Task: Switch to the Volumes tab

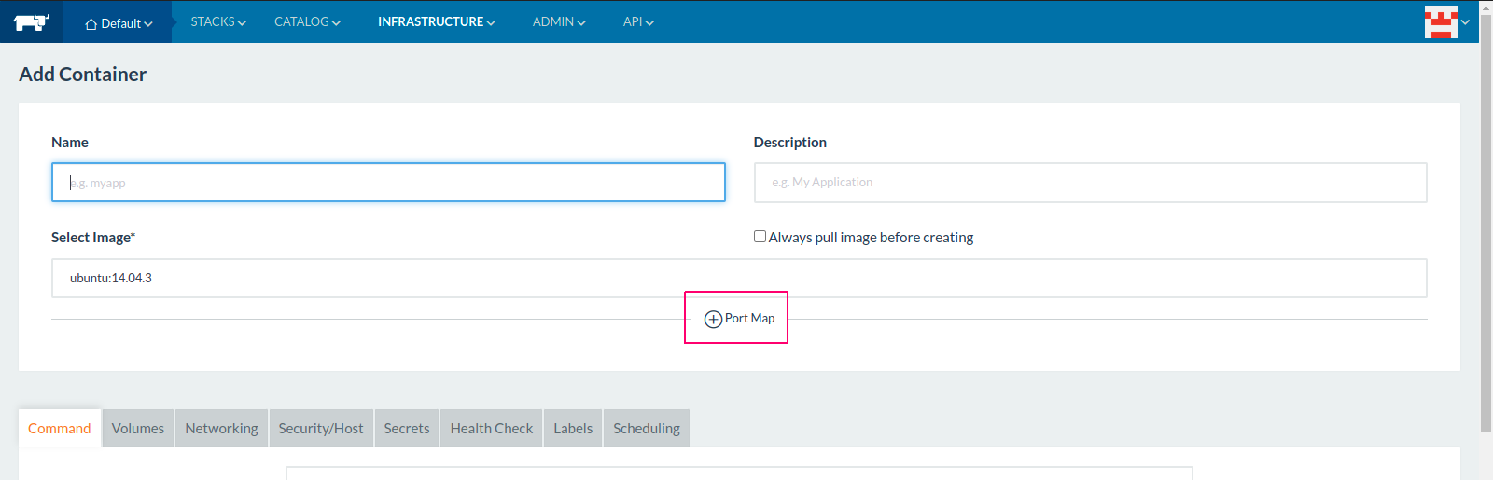Action: coord(138,429)
